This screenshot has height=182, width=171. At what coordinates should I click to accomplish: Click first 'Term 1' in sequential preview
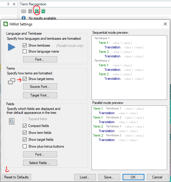tap(103, 43)
